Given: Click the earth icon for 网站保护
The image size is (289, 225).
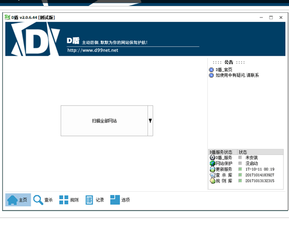Looking at the screenshot, I should (x=213, y=163).
